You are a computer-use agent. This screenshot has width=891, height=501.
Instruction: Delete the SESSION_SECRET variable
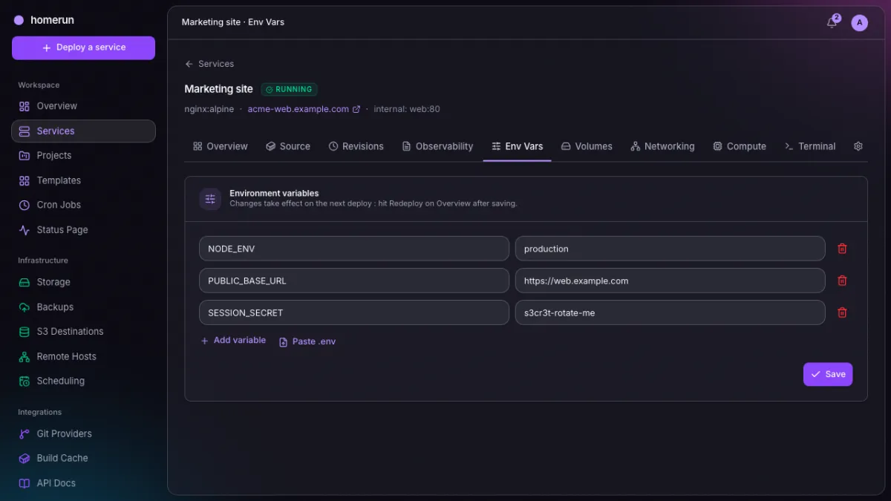842,312
